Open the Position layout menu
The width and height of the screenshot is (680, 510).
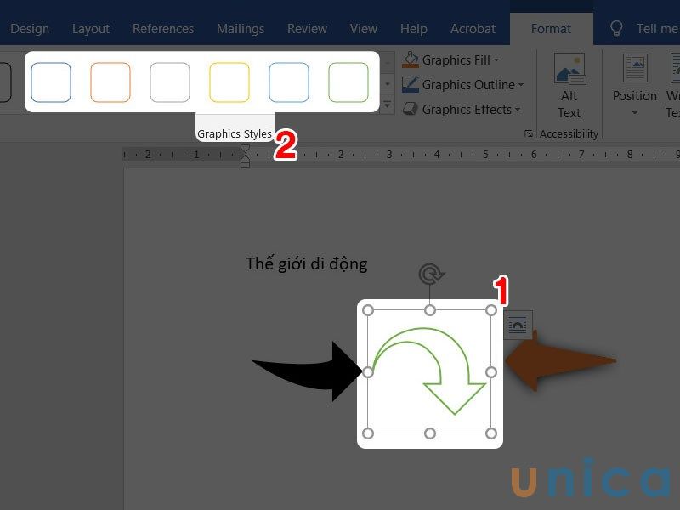pyautogui.click(x=634, y=85)
